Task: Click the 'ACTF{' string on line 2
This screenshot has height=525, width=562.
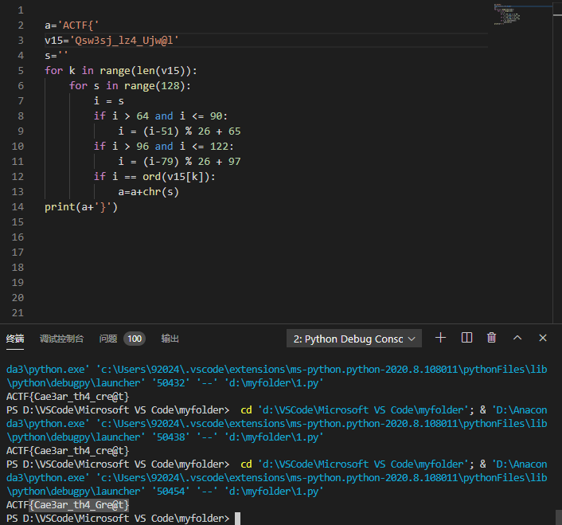Action: (78, 25)
